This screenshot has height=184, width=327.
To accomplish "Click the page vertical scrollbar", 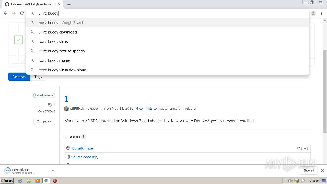I will click(x=325, y=91).
